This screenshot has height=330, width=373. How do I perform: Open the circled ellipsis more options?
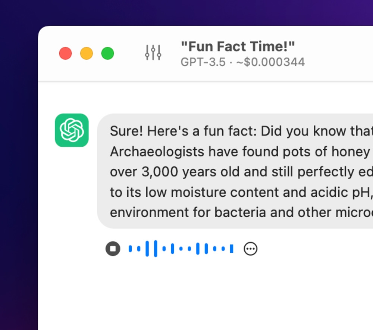click(250, 249)
